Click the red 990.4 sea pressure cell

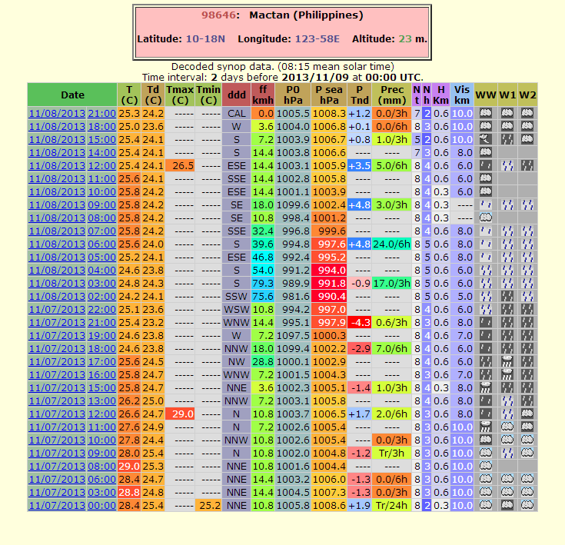click(330, 296)
